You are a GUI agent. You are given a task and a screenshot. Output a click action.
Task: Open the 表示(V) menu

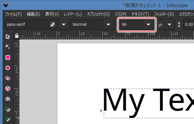click(52, 14)
